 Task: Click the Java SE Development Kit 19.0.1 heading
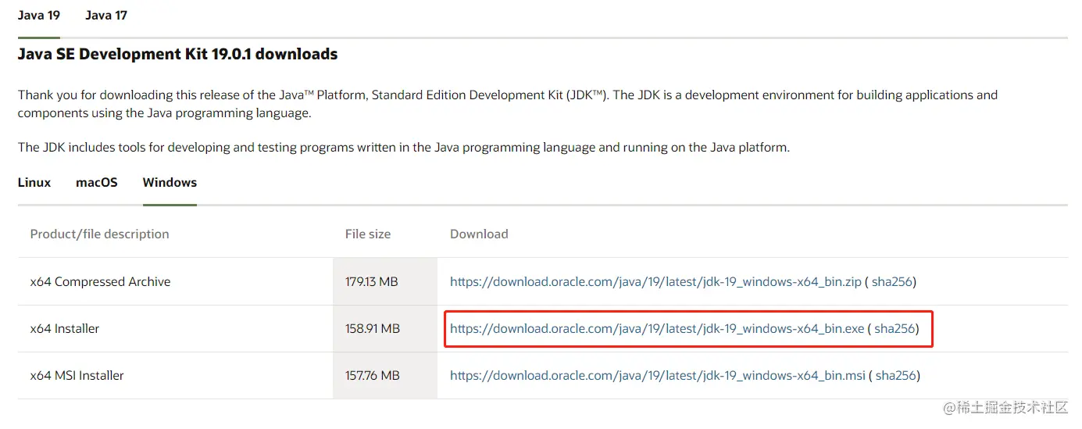[x=178, y=54]
